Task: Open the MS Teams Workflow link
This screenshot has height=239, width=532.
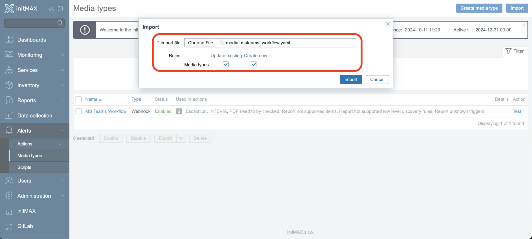Action: [106, 111]
